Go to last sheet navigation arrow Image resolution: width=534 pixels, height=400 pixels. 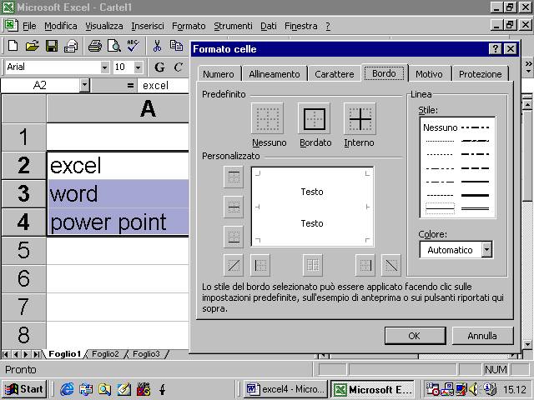[37, 354]
